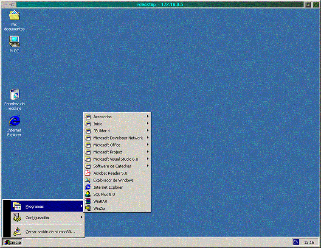Click the Configuración gear icon
This screenshot has width=321, height=248.
(17, 217)
